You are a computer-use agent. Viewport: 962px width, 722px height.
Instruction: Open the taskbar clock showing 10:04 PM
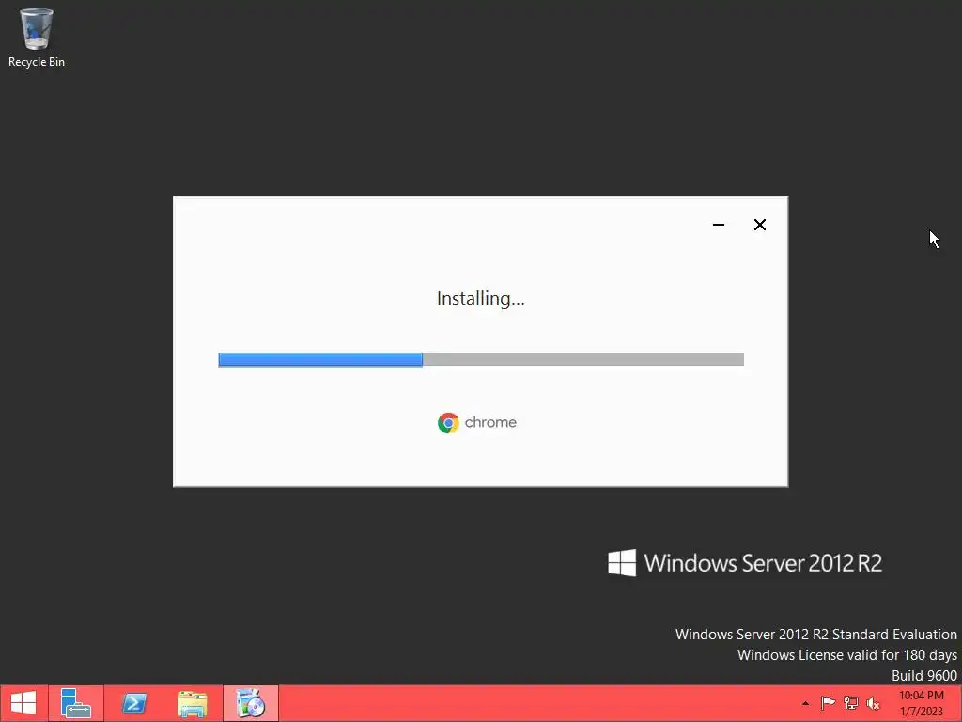pos(921,703)
